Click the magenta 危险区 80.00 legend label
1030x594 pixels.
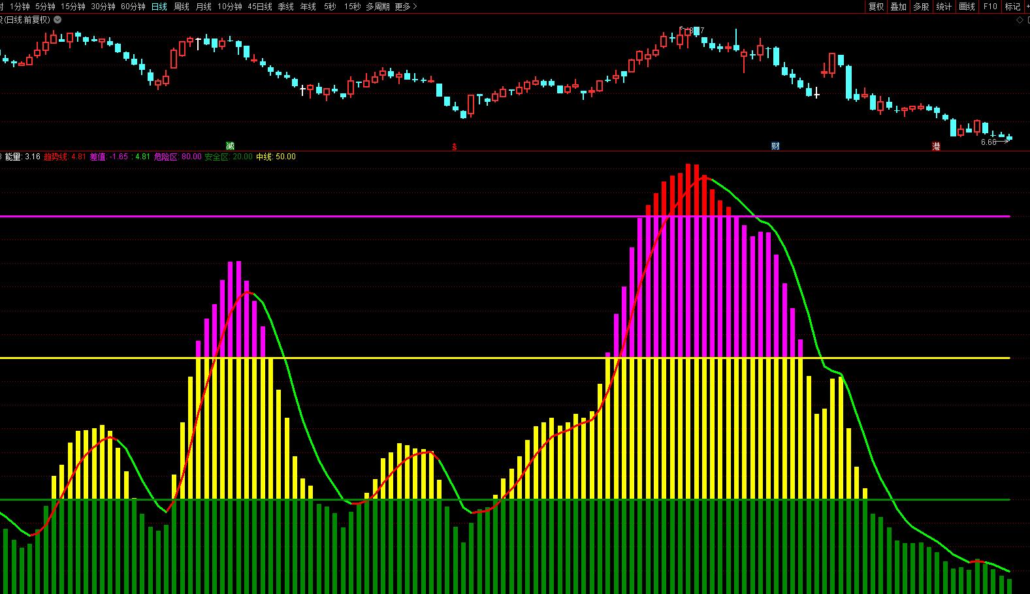tap(178, 157)
